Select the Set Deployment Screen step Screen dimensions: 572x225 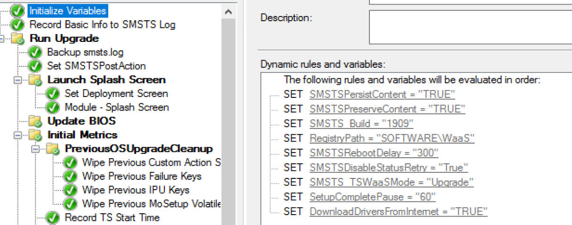pyautogui.click(x=116, y=94)
